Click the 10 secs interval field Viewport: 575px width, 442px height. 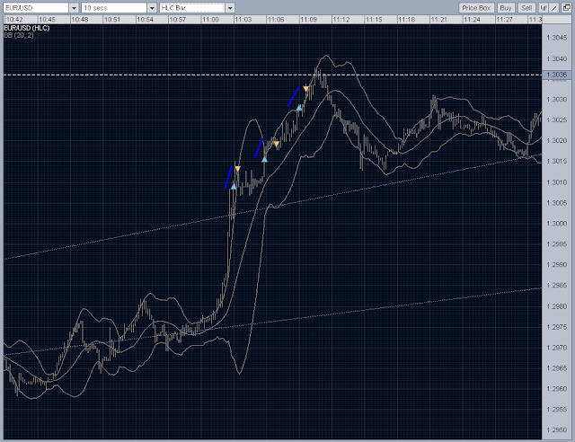tap(114, 8)
